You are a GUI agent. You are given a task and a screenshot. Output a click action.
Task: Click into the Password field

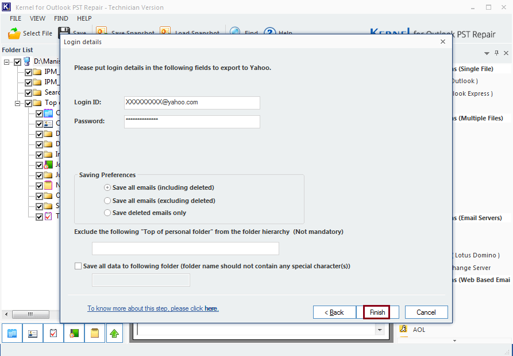click(192, 122)
